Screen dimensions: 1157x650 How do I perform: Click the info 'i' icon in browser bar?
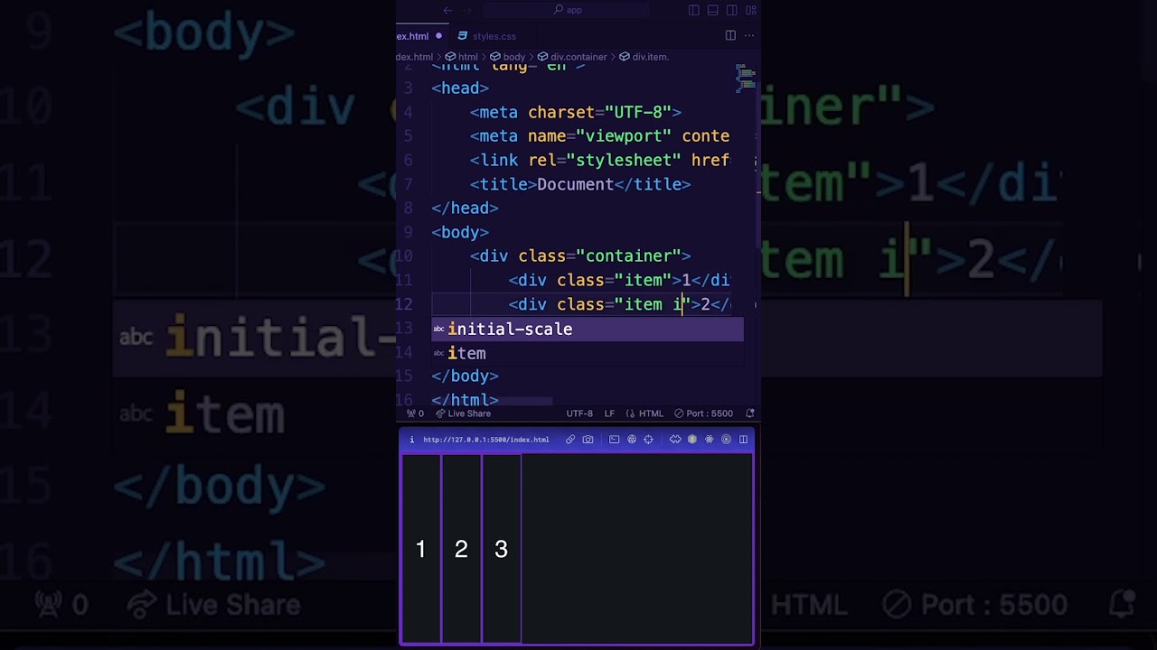tap(411, 440)
